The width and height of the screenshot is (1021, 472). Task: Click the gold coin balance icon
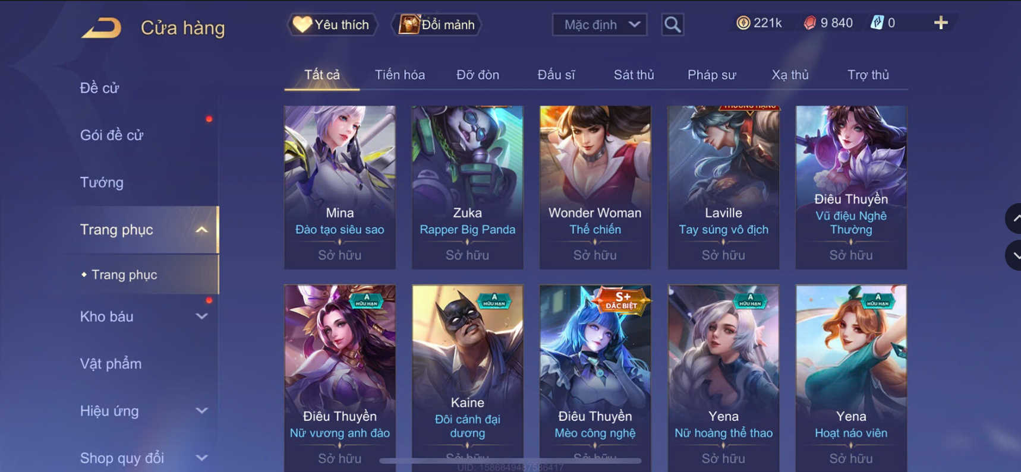click(x=742, y=23)
